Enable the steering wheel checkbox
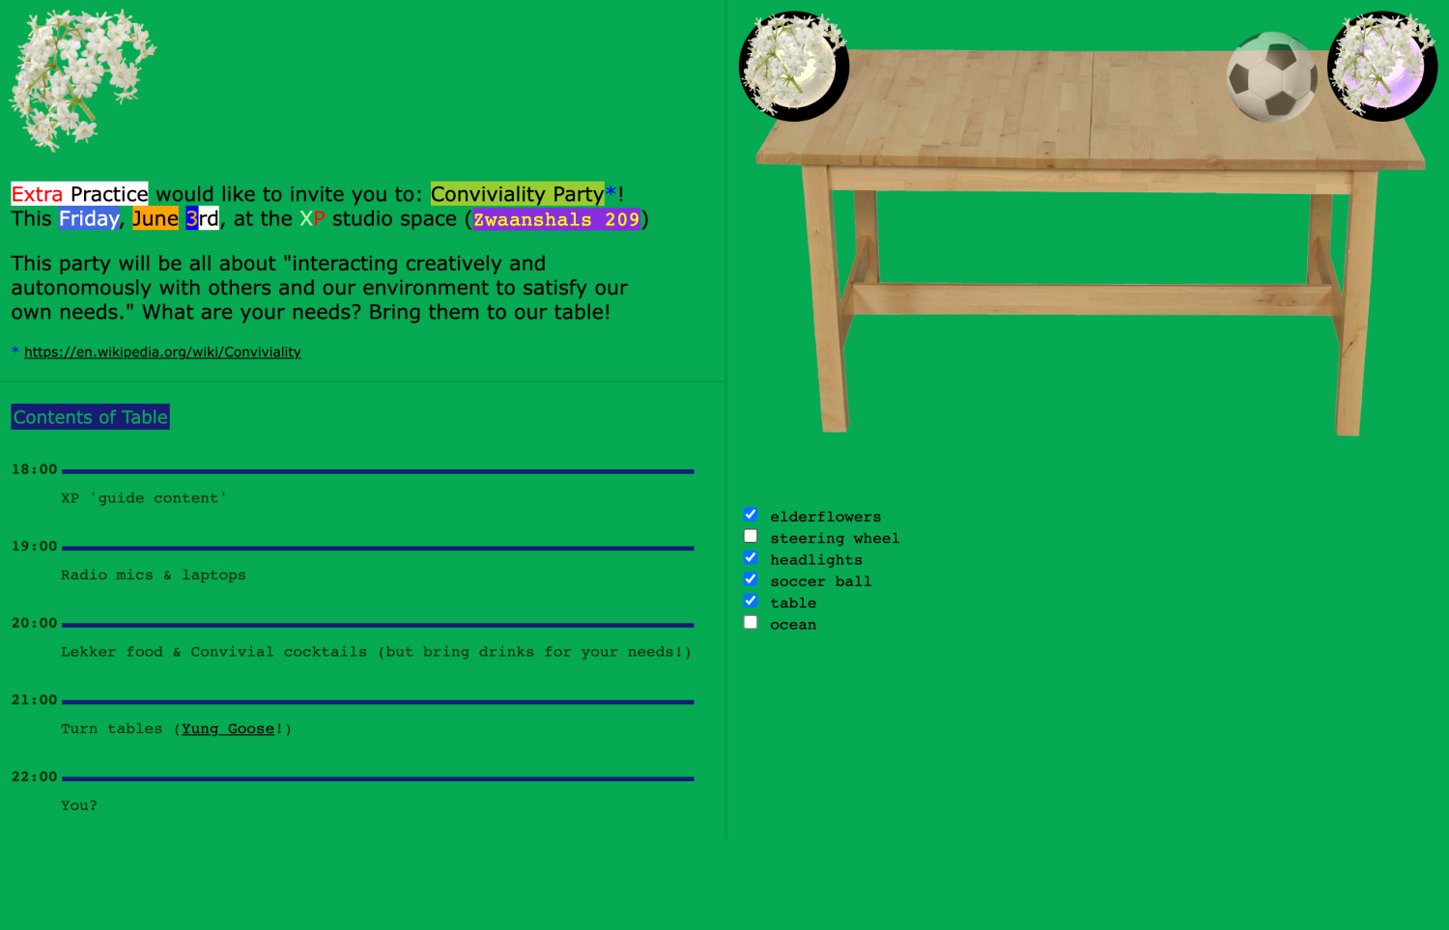 (751, 536)
